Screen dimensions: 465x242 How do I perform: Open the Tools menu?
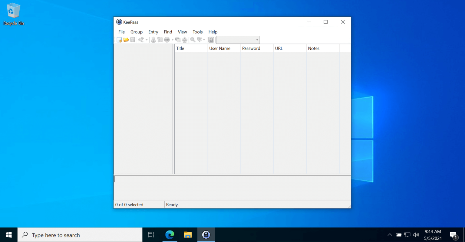197,32
